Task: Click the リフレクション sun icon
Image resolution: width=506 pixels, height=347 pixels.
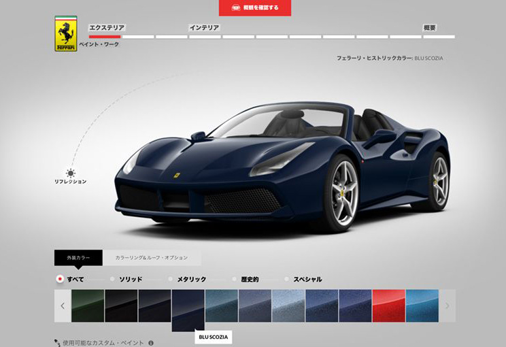Action: 70,173
